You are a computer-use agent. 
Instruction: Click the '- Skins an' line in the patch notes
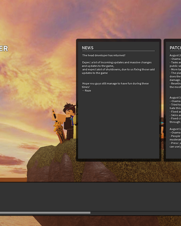(x=175, y=115)
